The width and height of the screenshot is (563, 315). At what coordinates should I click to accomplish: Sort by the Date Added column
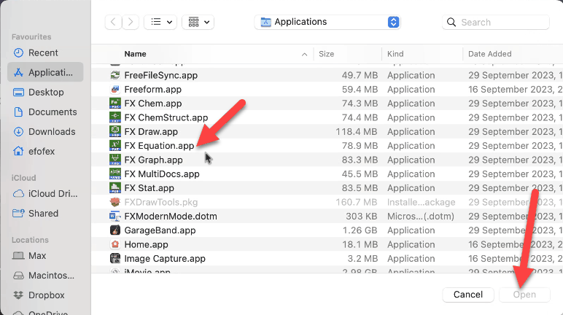pos(490,54)
